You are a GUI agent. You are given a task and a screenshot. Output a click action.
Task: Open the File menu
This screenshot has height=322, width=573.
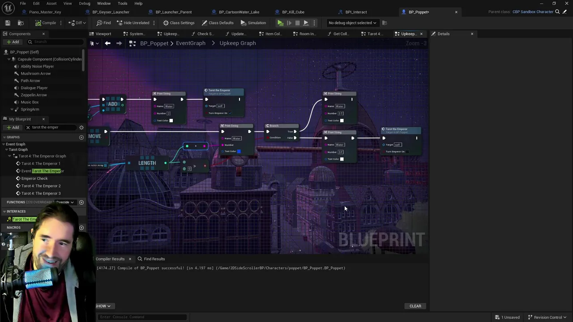click(x=23, y=4)
